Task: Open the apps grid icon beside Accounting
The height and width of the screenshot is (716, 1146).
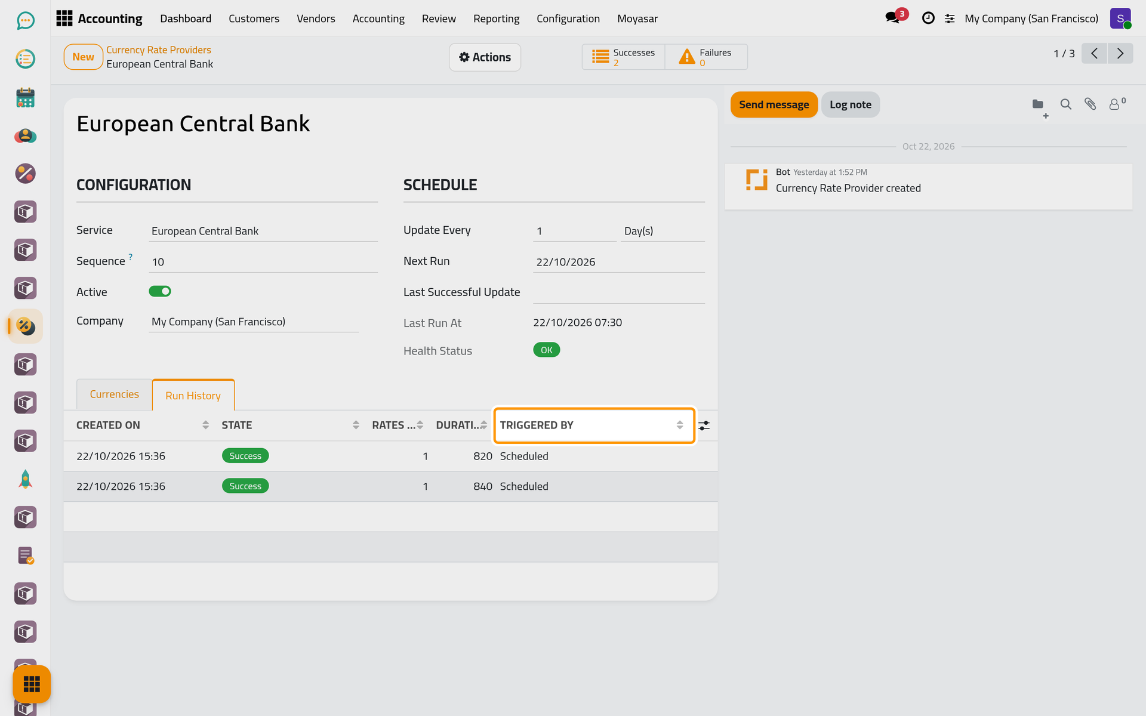Action: coord(64,18)
